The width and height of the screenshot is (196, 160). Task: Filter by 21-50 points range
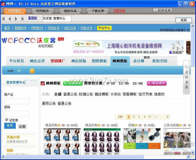pos(138,83)
